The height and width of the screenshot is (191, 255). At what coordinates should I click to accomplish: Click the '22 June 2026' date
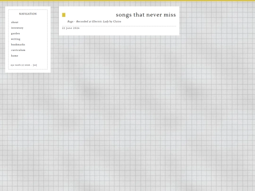(71, 28)
